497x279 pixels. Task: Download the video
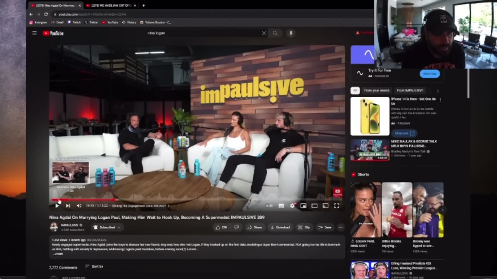[x=280, y=227]
